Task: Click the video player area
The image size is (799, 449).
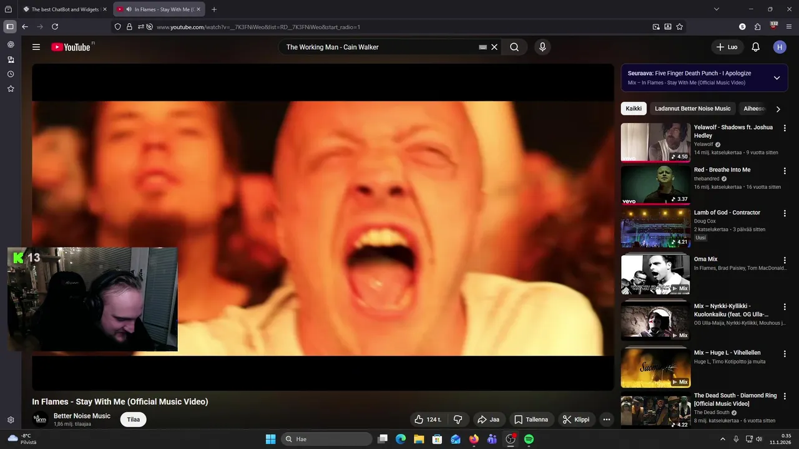Action: 323,227
